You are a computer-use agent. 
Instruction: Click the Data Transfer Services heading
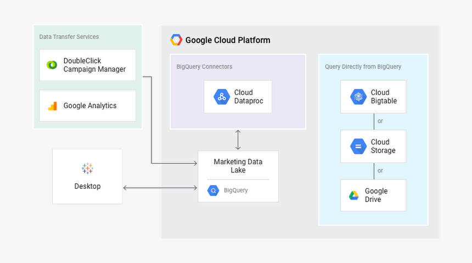coord(69,37)
